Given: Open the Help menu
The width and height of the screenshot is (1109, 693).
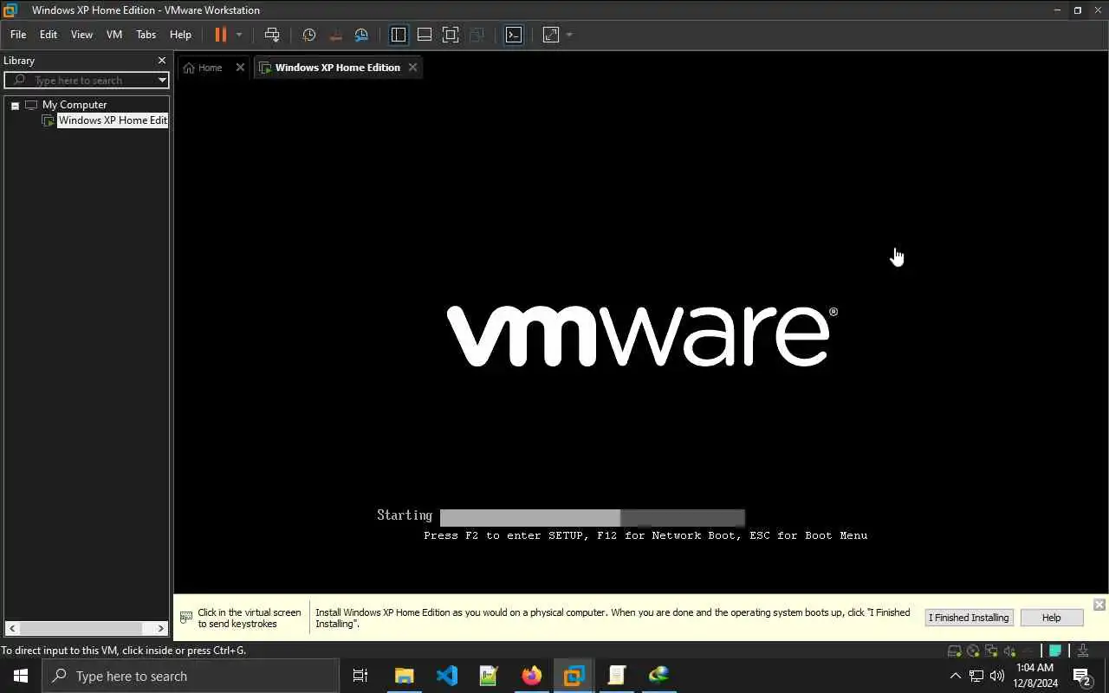Looking at the screenshot, I should [x=180, y=35].
